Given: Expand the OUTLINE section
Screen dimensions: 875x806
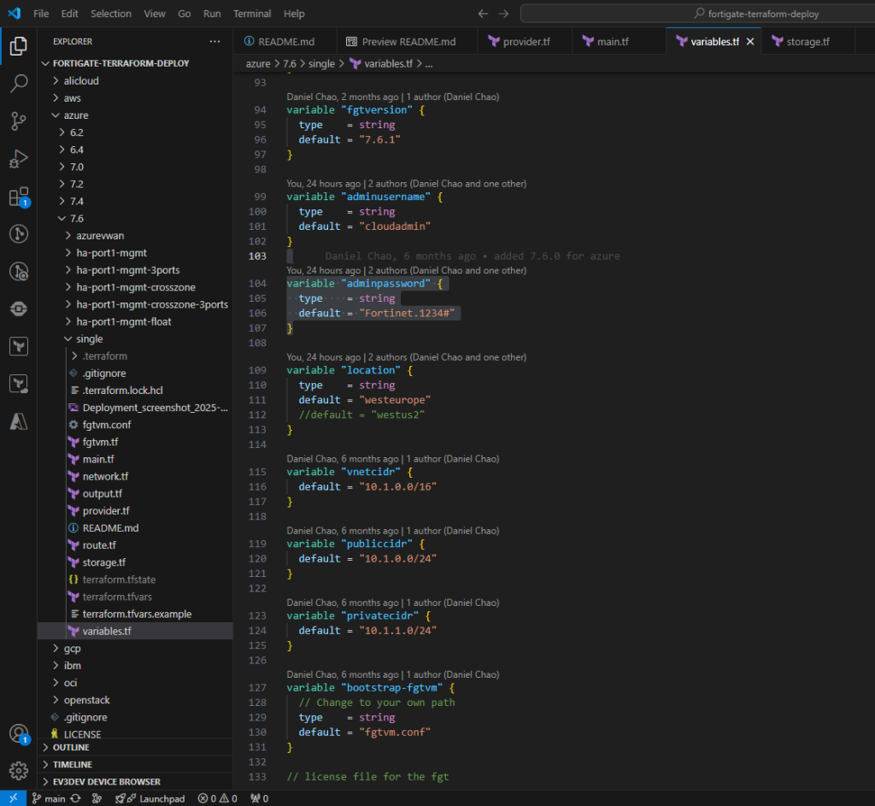Looking at the screenshot, I should 72,747.
